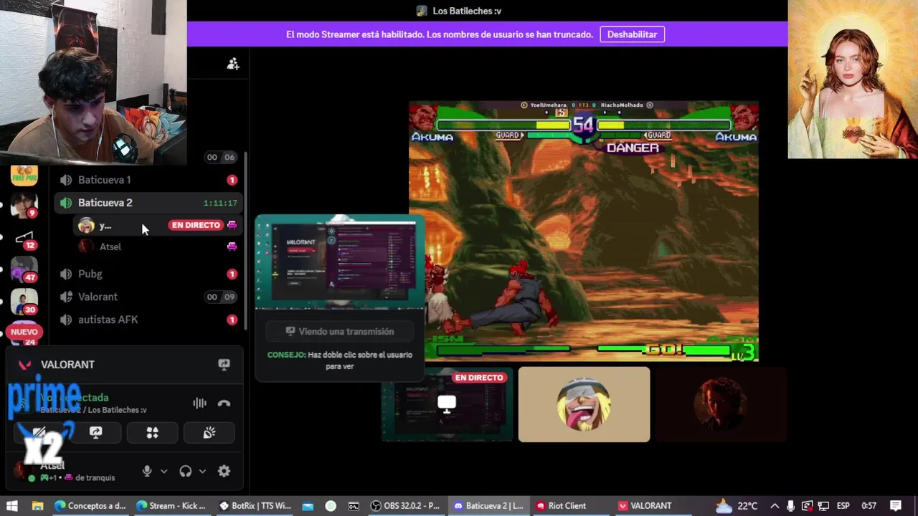Switch to the BotRix TTS taskbar window
This screenshot has width=918, height=516.
pyautogui.click(x=255, y=506)
